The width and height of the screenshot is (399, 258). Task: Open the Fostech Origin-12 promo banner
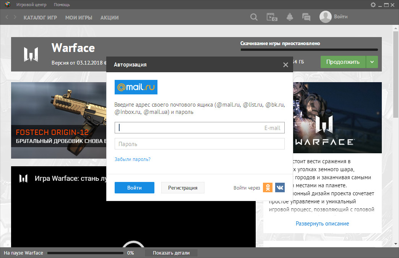click(58, 120)
